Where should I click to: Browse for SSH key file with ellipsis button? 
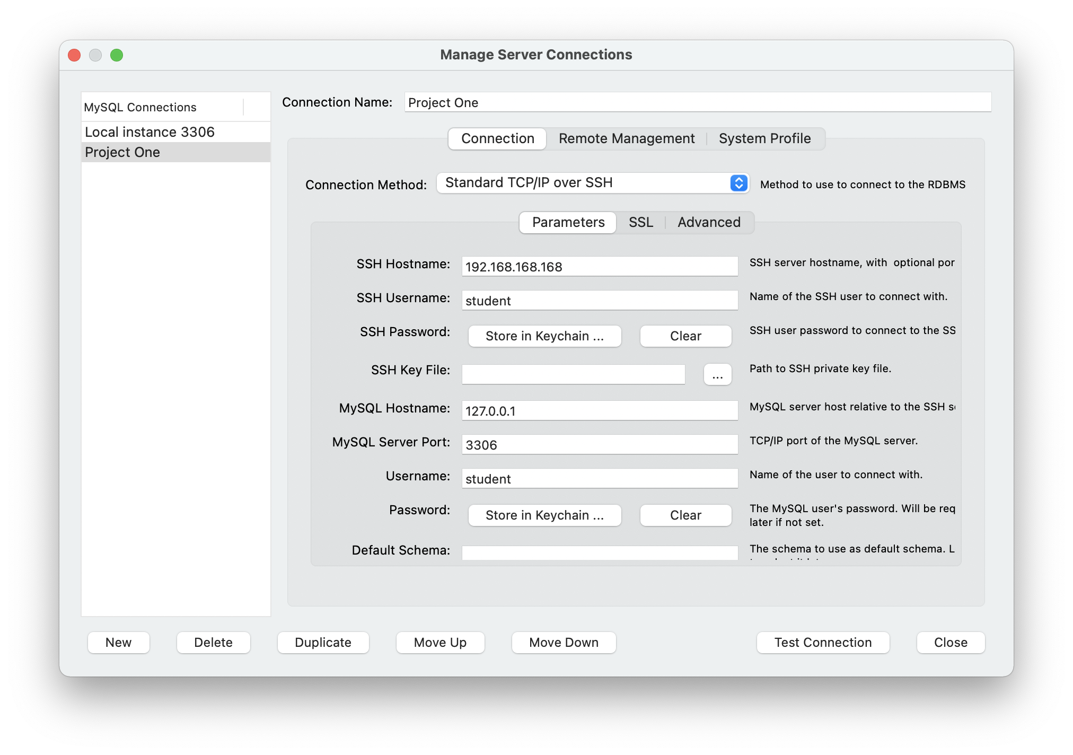[x=717, y=375]
